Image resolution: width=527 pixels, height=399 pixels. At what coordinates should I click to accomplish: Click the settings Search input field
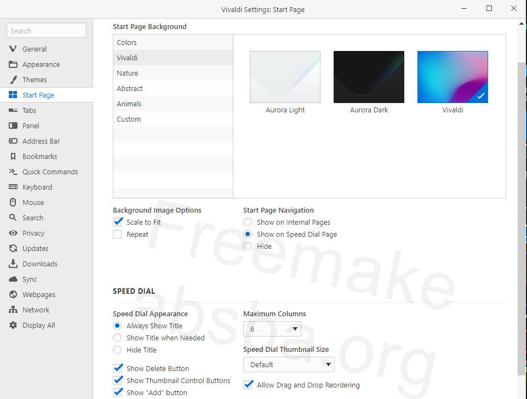pyautogui.click(x=47, y=31)
